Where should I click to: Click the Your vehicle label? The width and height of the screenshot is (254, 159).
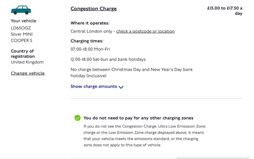click(24, 21)
